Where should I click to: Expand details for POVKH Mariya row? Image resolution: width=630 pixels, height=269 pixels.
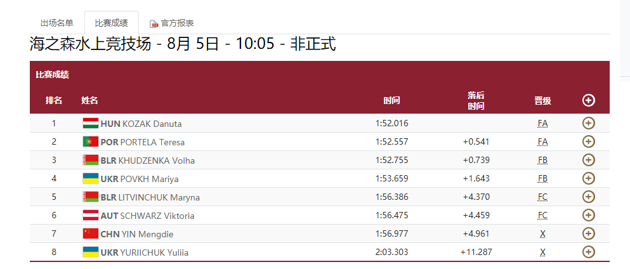[x=588, y=178]
